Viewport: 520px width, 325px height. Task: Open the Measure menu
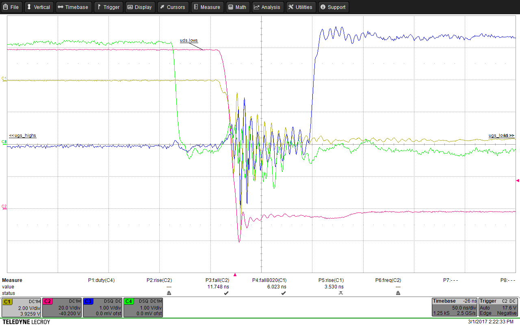tap(207, 7)
